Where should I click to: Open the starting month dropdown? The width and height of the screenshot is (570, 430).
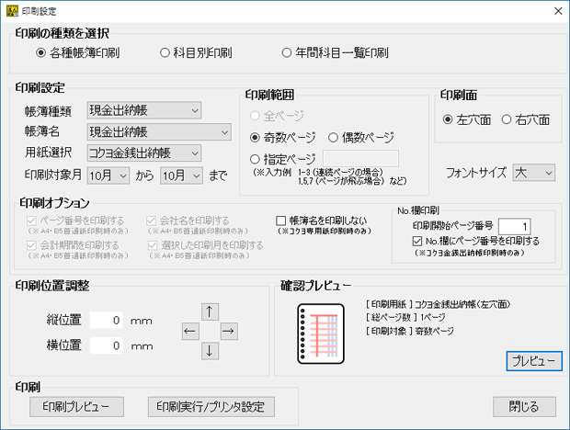pyautogui.click(x=108, y=175)
